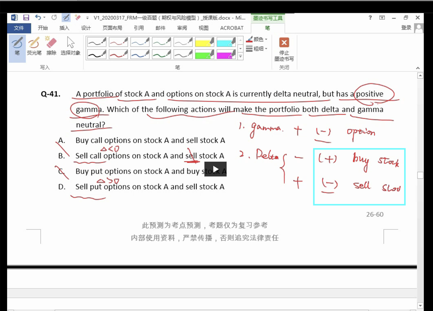Collapse the ribbon with the caret
The image size is (433, 311).
[x=418, y=68]
